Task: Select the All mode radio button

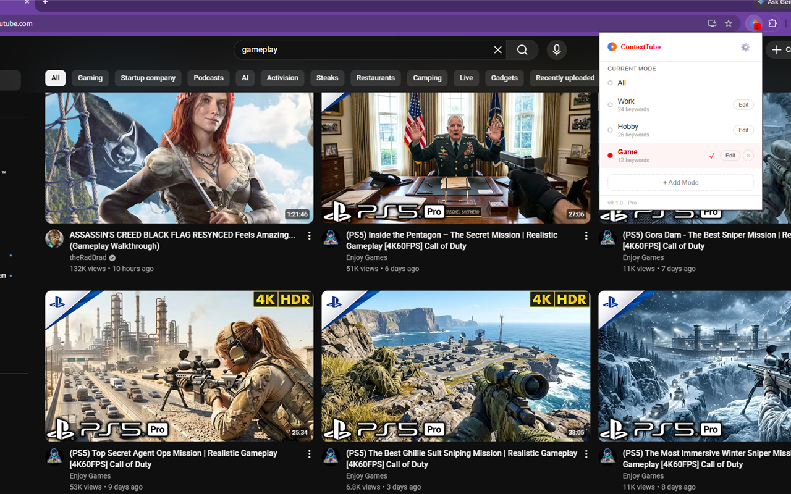Action: (611, 83)
